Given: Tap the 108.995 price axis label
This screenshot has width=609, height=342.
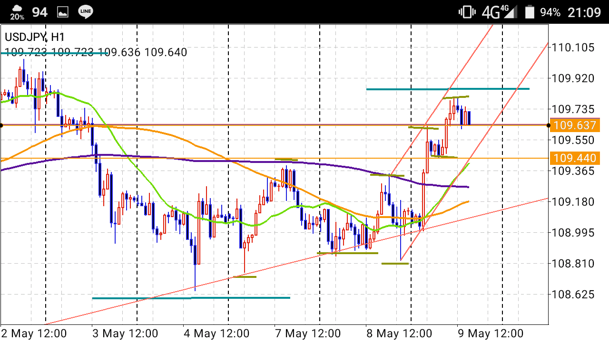Looking at the screenshot, I should point(574,233).
